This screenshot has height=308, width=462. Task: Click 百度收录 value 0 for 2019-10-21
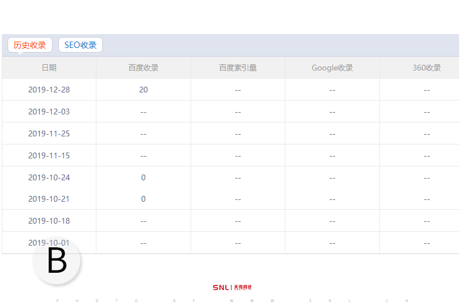143,199
